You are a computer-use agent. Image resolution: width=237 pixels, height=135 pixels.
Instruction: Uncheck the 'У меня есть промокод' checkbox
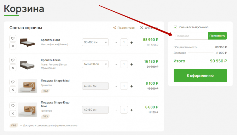176,27
